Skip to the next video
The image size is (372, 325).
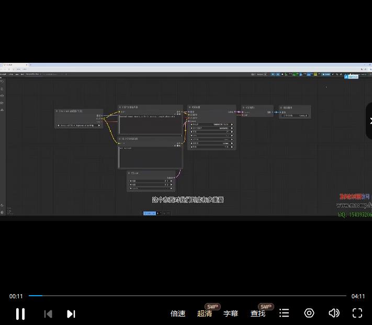pos(71,314)
